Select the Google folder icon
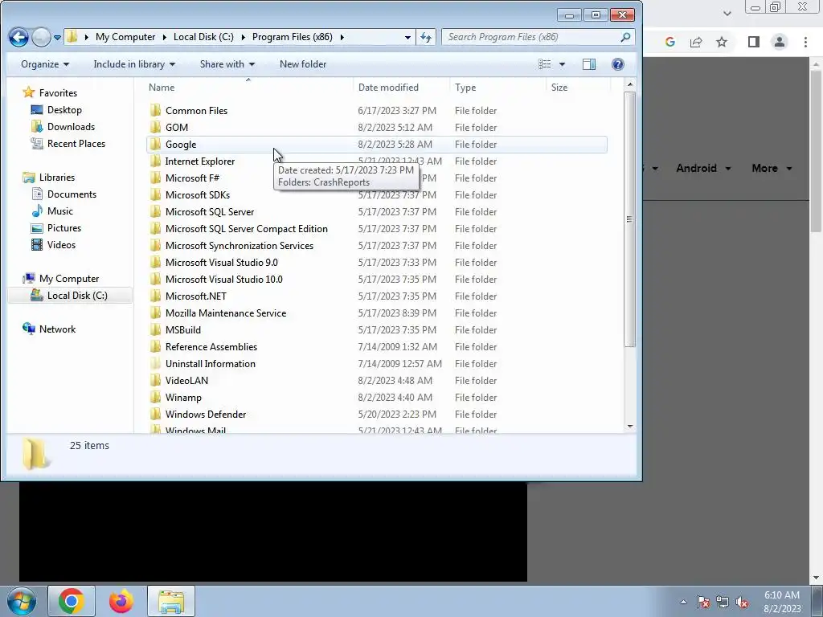This screenshot has height=617, width=823. pos(155,145)
